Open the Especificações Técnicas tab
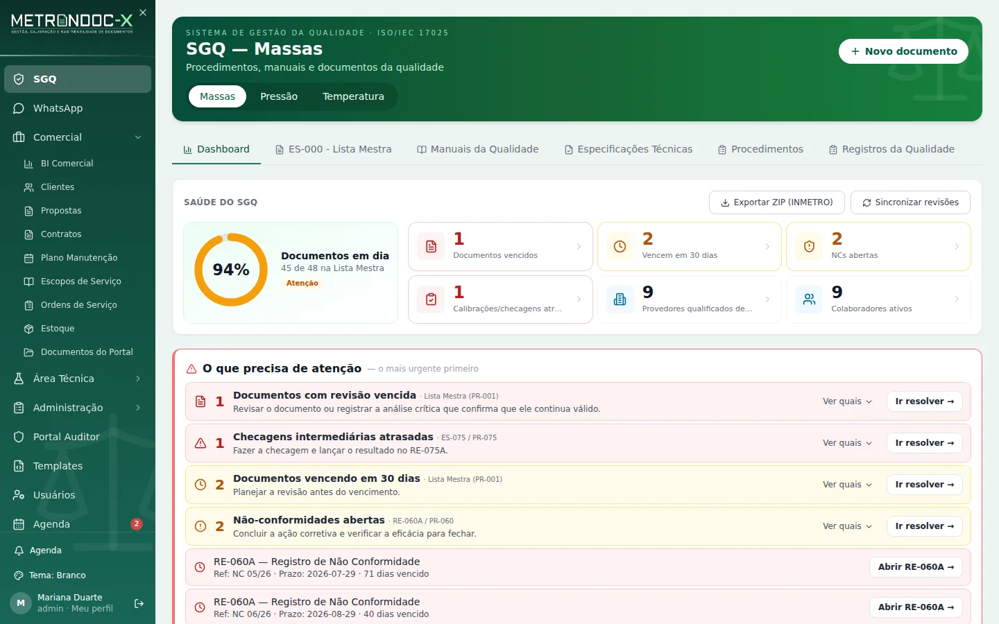The width and height of the screenshot is (999, 624). (x=628, y=149)
